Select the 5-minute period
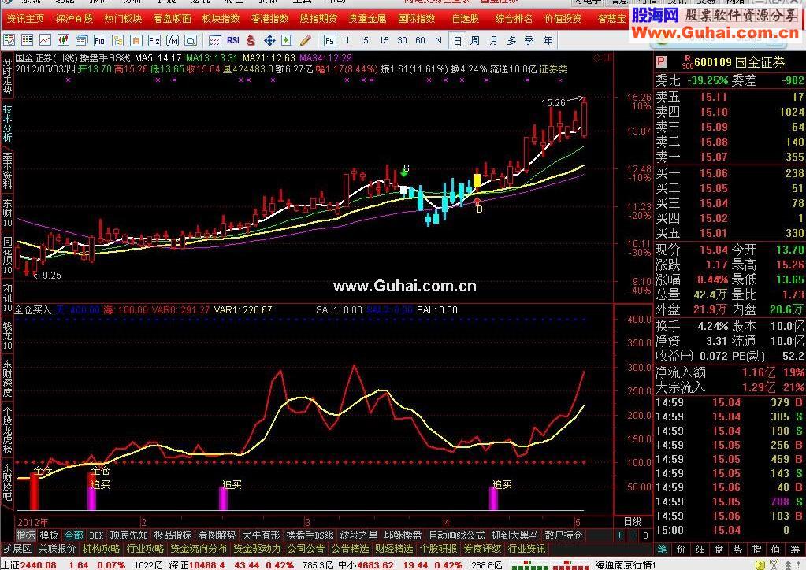The width and height of the screenshot is (806, 570). point(366,40)
